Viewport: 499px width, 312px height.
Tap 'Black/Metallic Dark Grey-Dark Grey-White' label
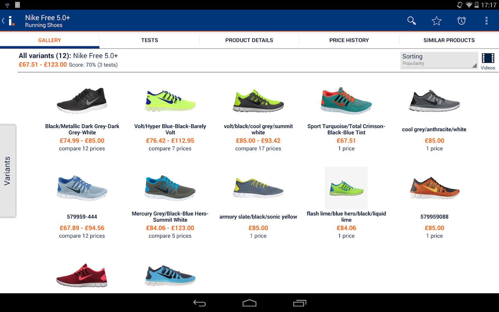click(82, 129)
